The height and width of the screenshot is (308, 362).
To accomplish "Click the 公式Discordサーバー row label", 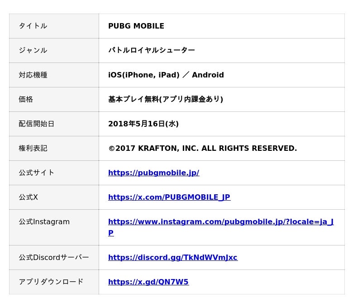I will coord(53,257).
